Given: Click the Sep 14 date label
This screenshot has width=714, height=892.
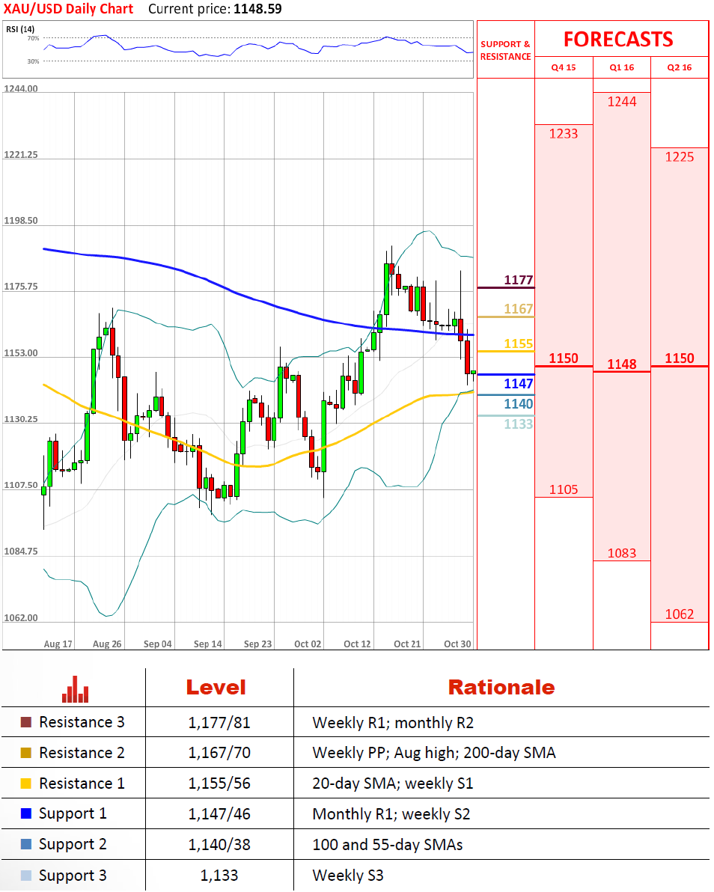Looking at the screenshot, I should pos(207,644).
